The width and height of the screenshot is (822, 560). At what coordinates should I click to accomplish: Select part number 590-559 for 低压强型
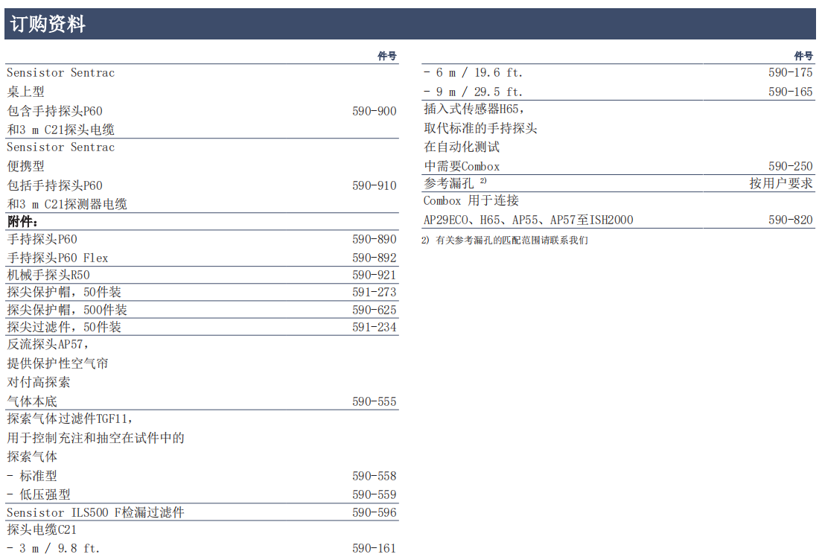tap(374, 494)
